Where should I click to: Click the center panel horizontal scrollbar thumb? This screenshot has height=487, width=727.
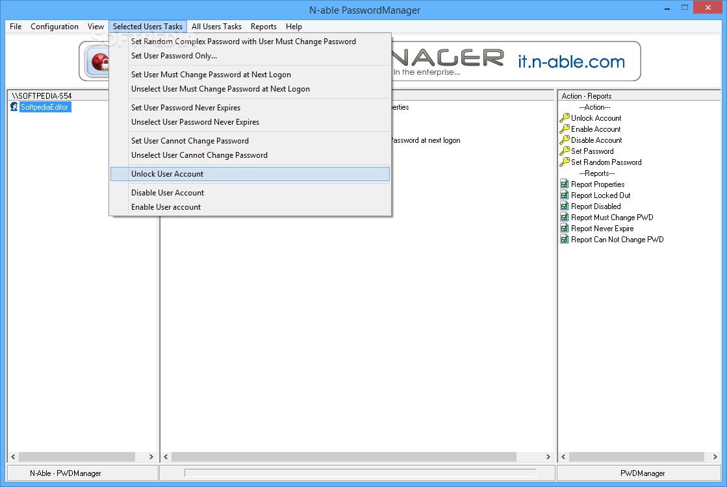(344, 457)
